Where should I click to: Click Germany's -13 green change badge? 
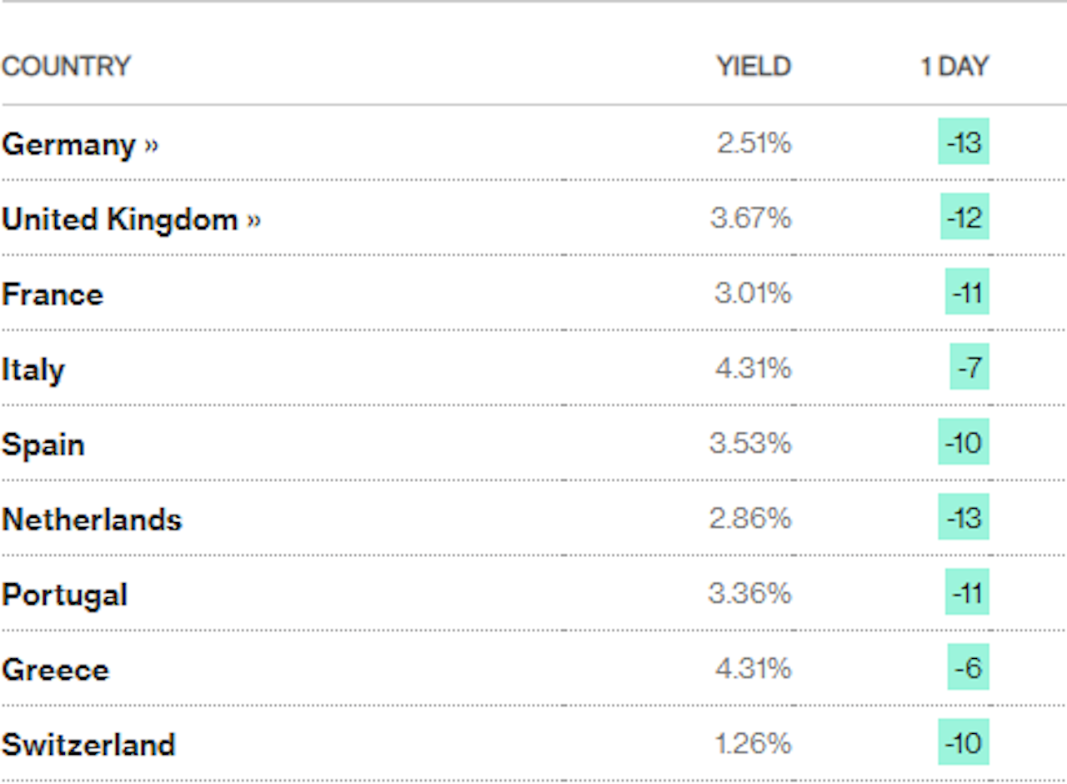pyautogui.click(x=964, y=141)
